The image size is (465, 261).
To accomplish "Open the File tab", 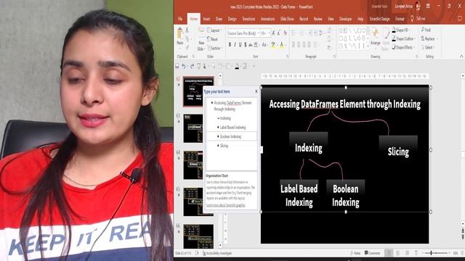I will [x=180, y=19].
